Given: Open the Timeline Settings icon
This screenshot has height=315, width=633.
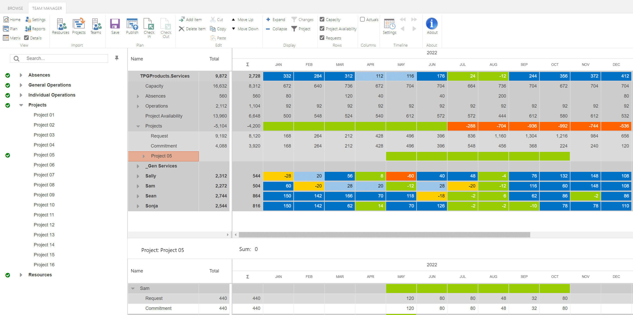Looking at the screenshot, I should 389,26.
